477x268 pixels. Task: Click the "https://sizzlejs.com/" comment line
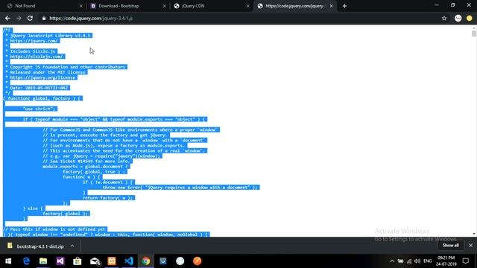37,57
